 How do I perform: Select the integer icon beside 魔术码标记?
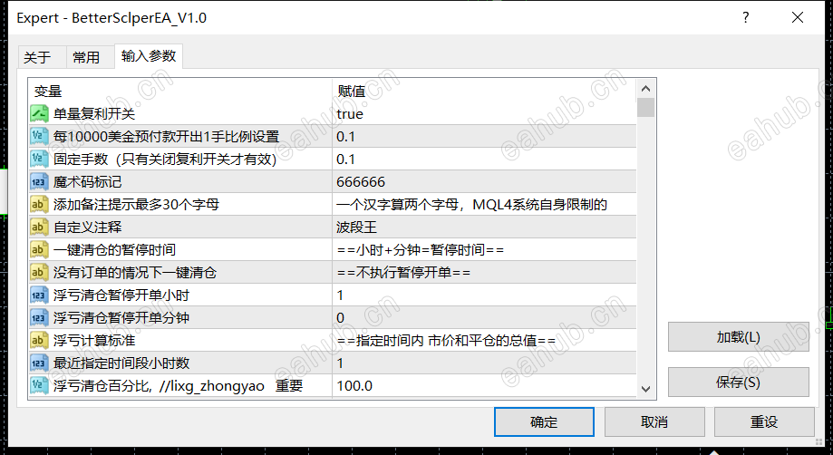39,182
